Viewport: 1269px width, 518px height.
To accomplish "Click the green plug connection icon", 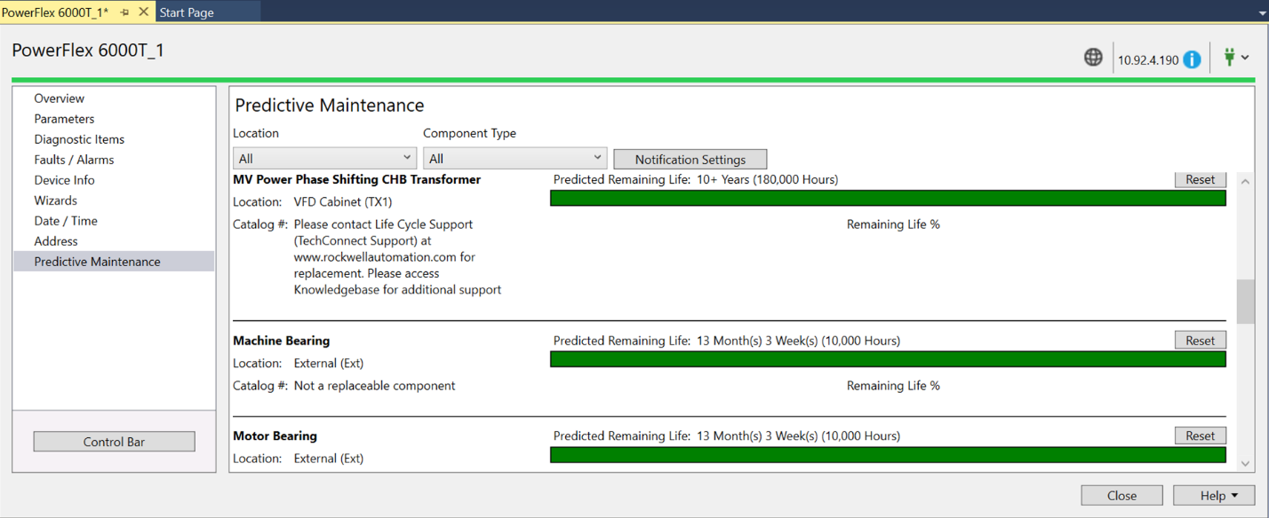I will click(1230, 58).
